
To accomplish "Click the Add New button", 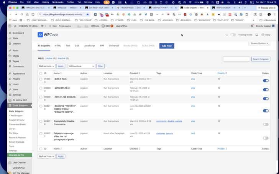I will (167, 46).
